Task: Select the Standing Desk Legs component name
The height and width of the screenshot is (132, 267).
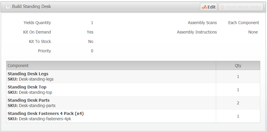Action: tap(28, 74)
